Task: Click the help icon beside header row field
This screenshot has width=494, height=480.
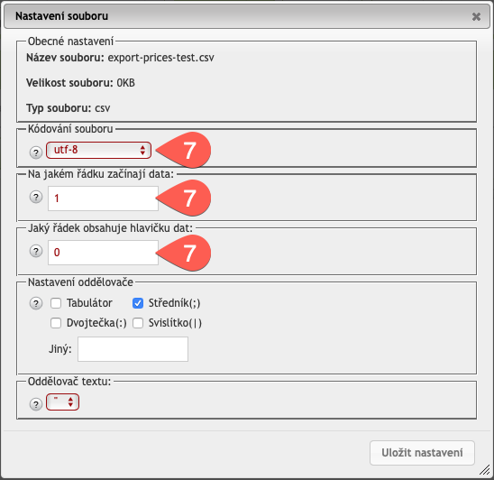Action: pos(36,251)
